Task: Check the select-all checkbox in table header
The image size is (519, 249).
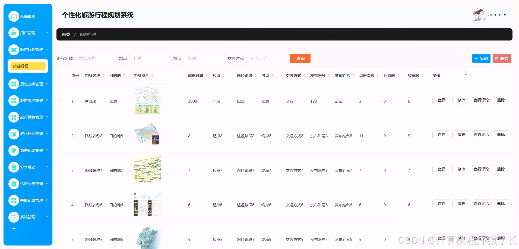Action: coord(60,76)
